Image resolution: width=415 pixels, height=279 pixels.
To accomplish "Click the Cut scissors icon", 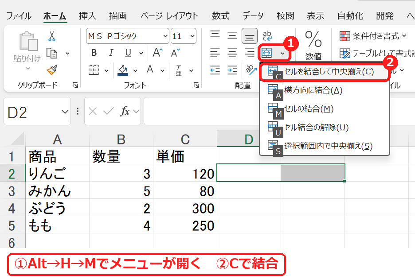I will (x=52, y=36).
